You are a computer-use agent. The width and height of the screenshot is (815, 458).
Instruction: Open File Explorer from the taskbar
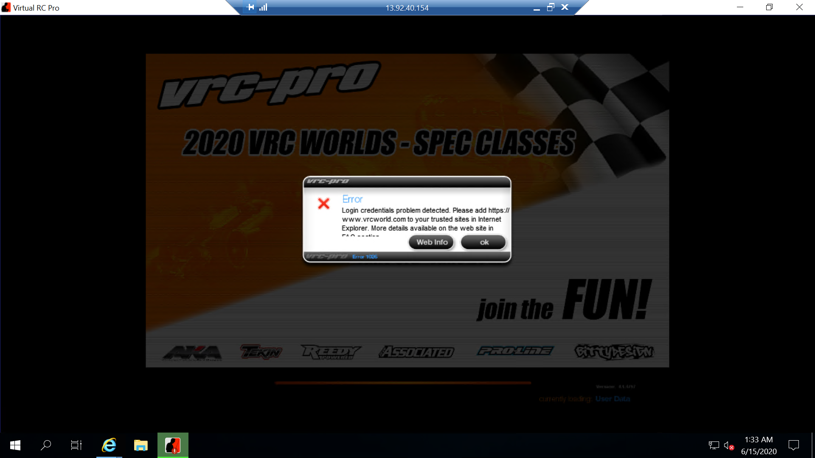[x=141, y=445]
